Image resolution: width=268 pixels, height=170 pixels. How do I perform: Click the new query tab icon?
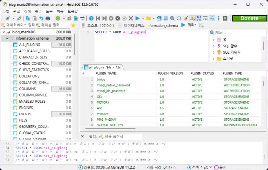click(202, 25)
